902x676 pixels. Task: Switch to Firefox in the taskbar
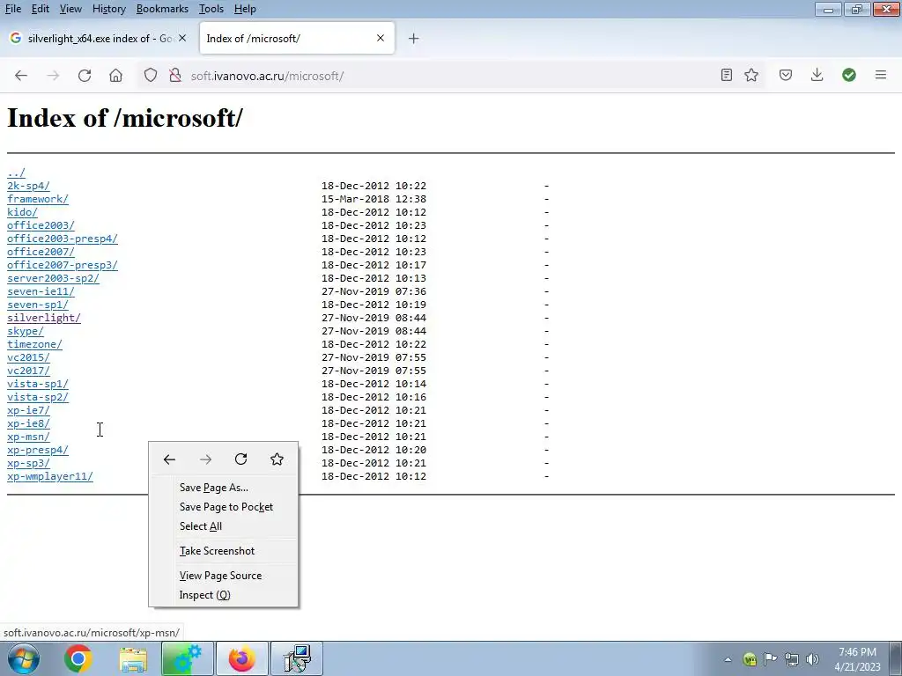click(241, 658)
